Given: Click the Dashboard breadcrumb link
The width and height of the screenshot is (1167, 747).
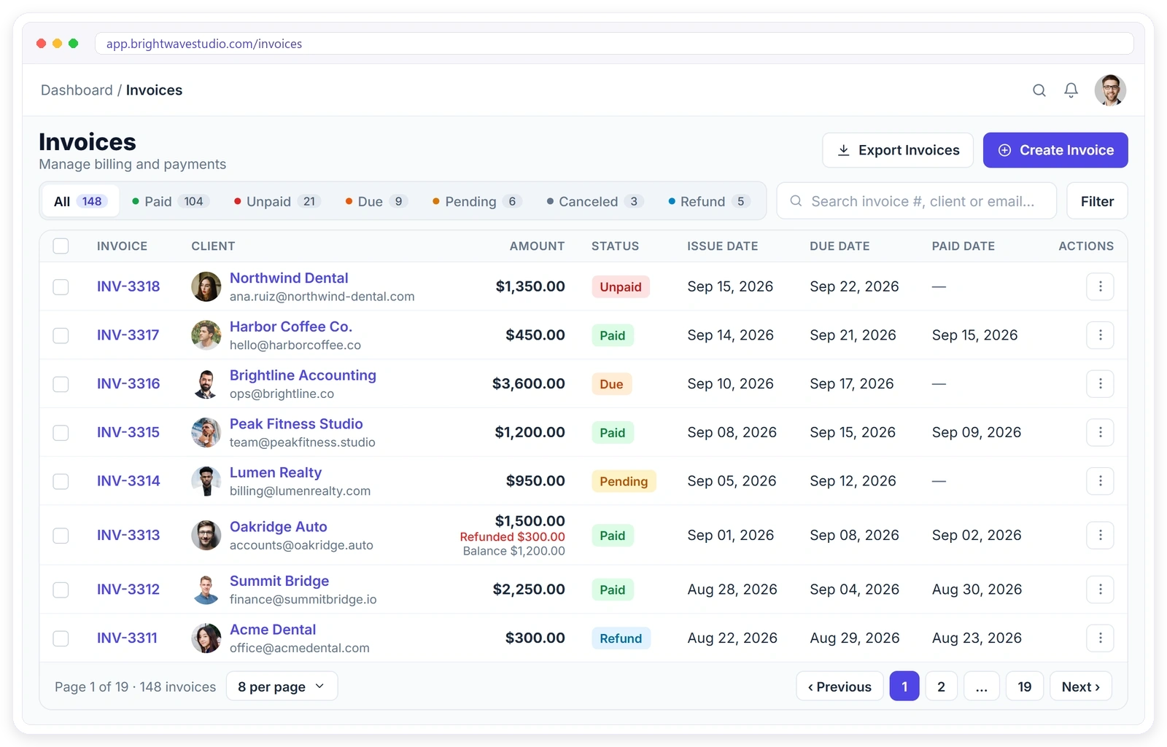Looking at the screenshot, I should click(77, 90).
